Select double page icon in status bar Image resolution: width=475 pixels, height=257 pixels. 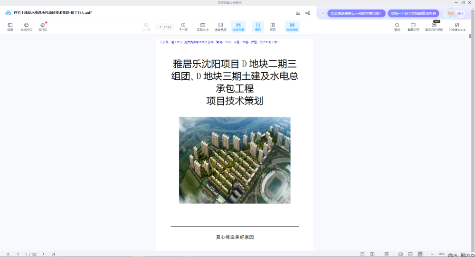[372, 254]
